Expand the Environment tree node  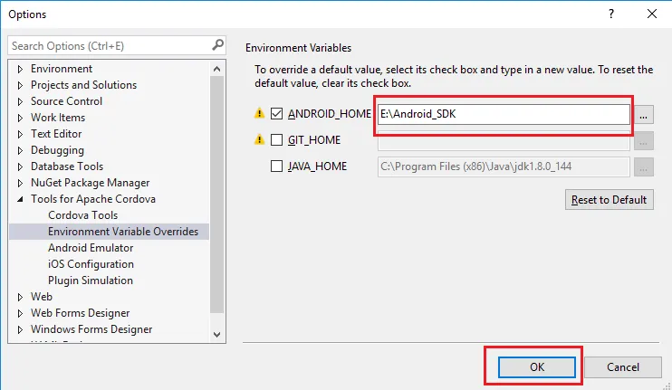pyautogui.click(x=21, y=69)
